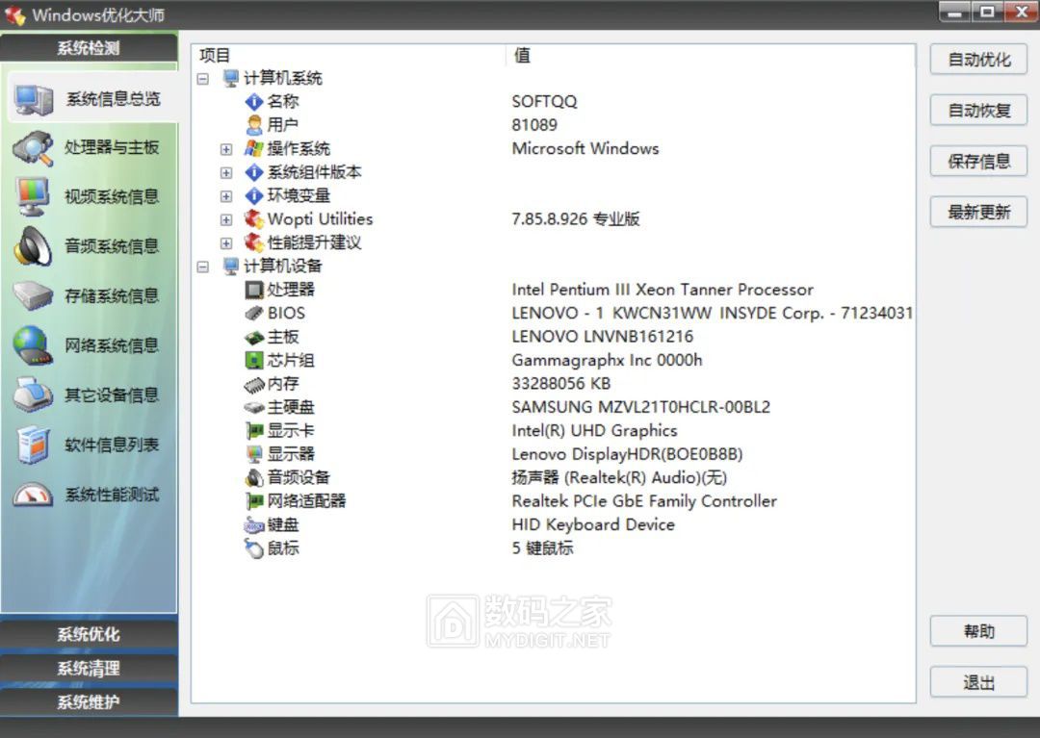The image size is (1040, 738).
Task: Open the 系统性能测试 gauge icon
Action: [33, 495]
